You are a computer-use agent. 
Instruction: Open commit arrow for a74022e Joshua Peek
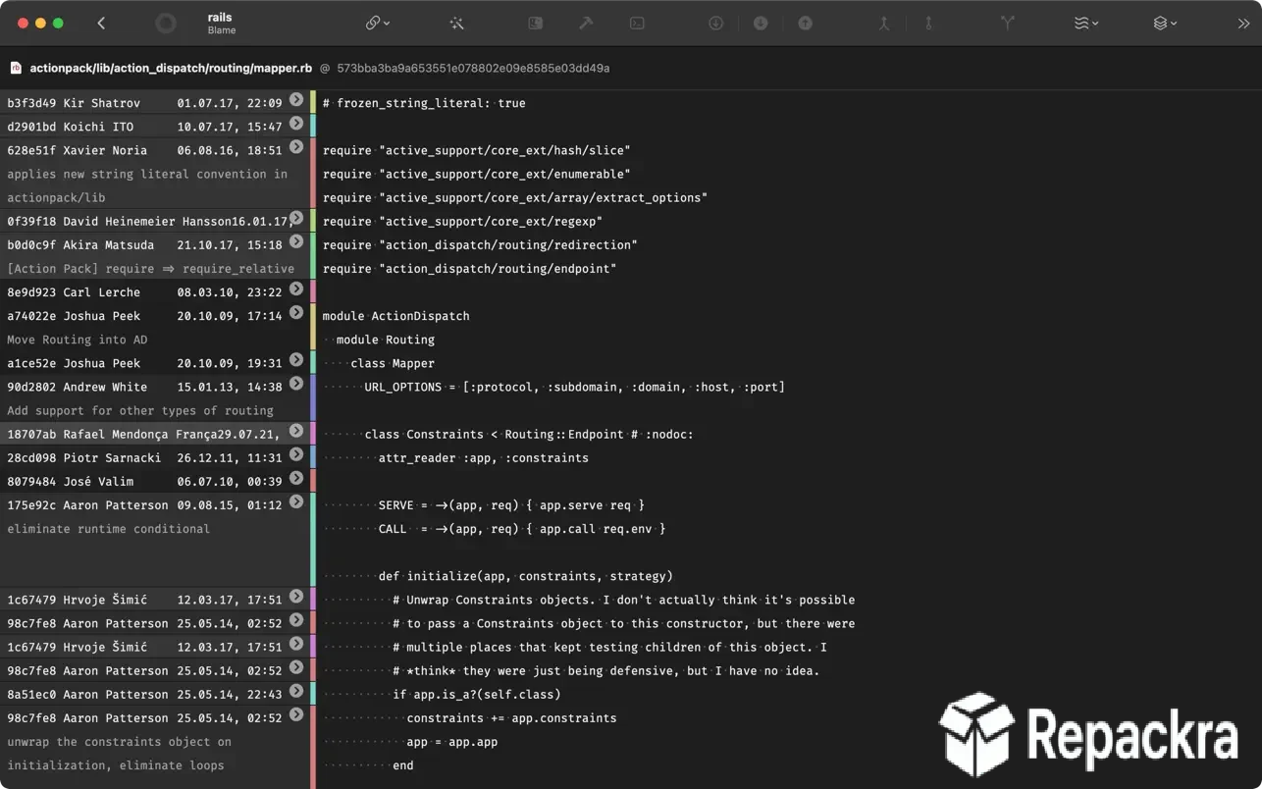click(296, 313)
